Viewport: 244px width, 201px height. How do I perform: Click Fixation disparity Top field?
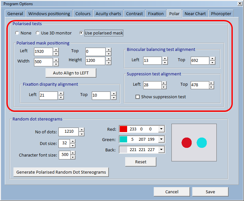101,96
